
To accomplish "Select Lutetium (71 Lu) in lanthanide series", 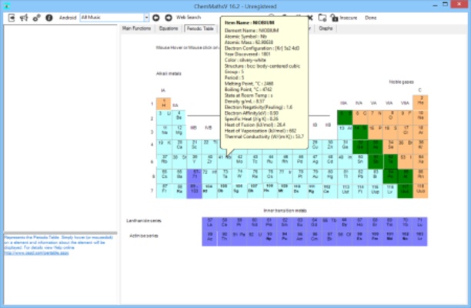I will (420, 224).
